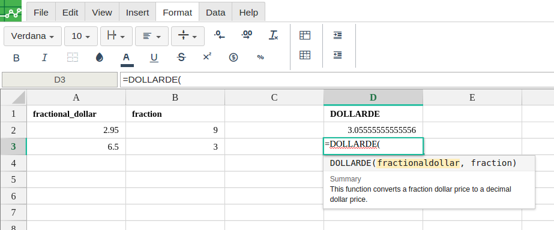The height and width of the screenshot is (230, 554).
Task: Click increase decimal places icon
Action: point(247,35)
